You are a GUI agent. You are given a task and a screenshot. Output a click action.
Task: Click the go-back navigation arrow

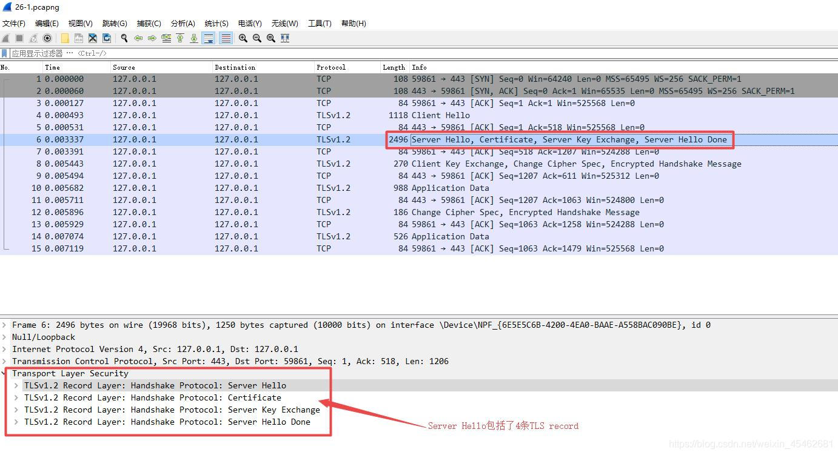138,38
